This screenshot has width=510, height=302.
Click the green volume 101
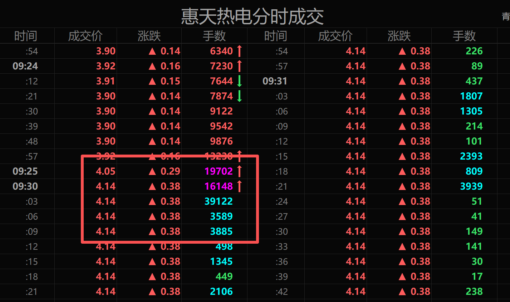pyautogui.click(x=474, y=141)
